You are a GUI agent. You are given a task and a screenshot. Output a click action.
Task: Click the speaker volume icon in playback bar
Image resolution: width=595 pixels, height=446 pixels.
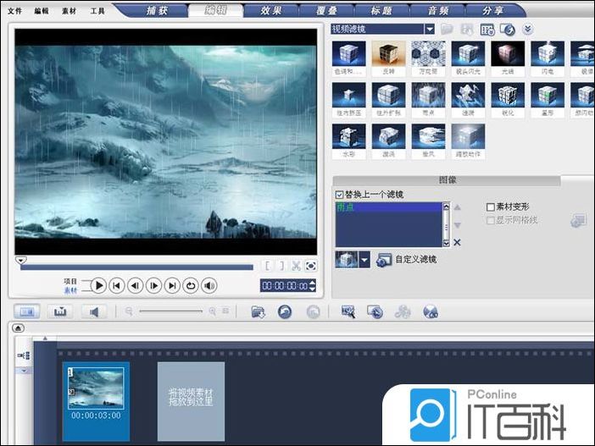click(x=209, y=286)
